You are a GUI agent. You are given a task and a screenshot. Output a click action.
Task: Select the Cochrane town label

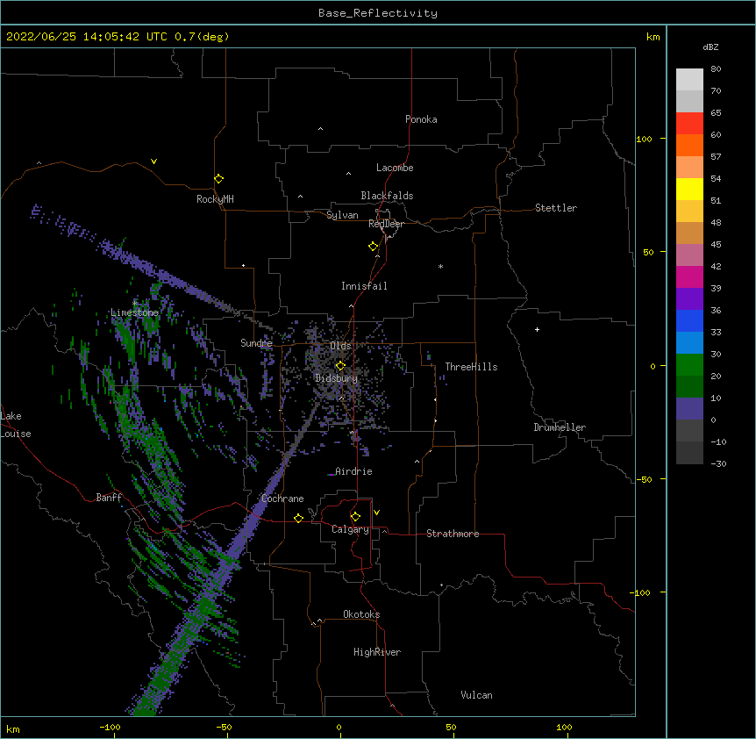[282, 499]
